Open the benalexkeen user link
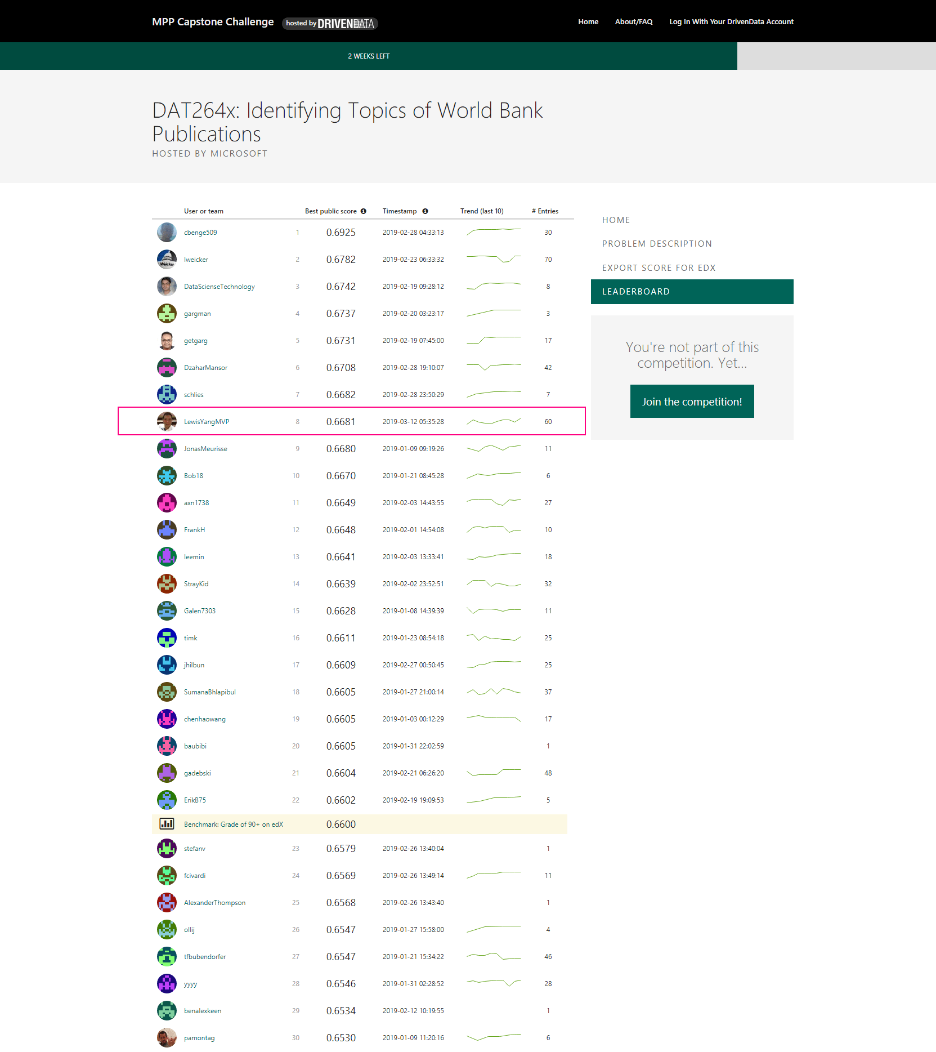This screenshot has height=1052, width=936. pos(203,1011)
